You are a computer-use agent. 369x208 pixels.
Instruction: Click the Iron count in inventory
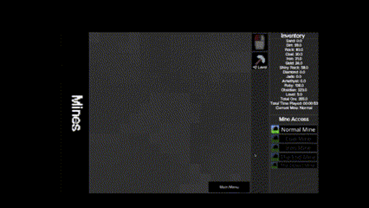[x=294, y=59]
